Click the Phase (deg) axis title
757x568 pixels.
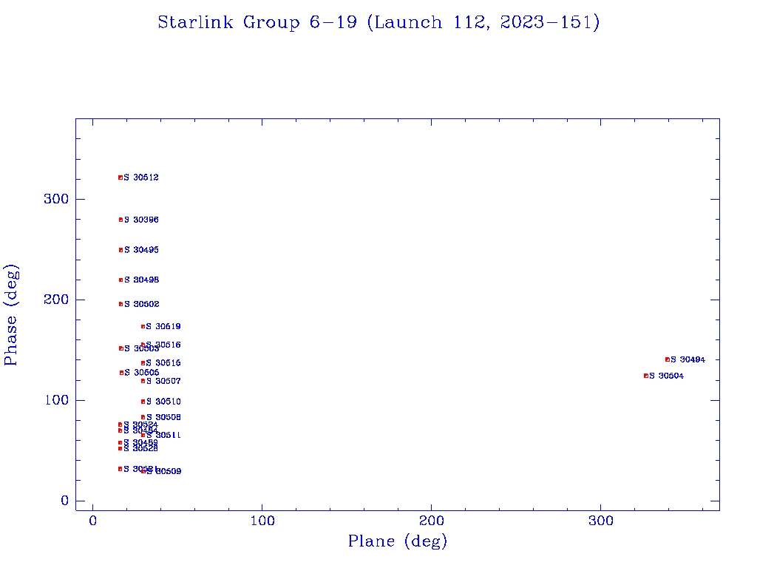(10, 315)
